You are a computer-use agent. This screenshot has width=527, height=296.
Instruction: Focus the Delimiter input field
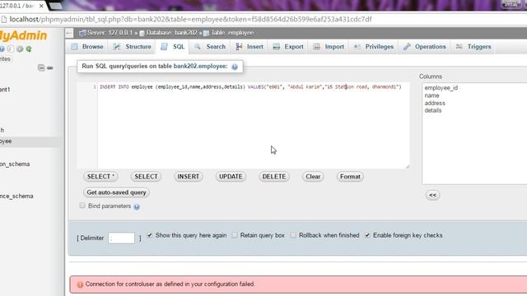(x=121, y=238)
